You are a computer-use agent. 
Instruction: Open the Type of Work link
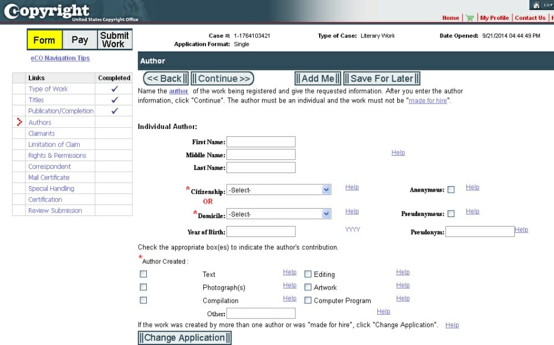[48, 89]
